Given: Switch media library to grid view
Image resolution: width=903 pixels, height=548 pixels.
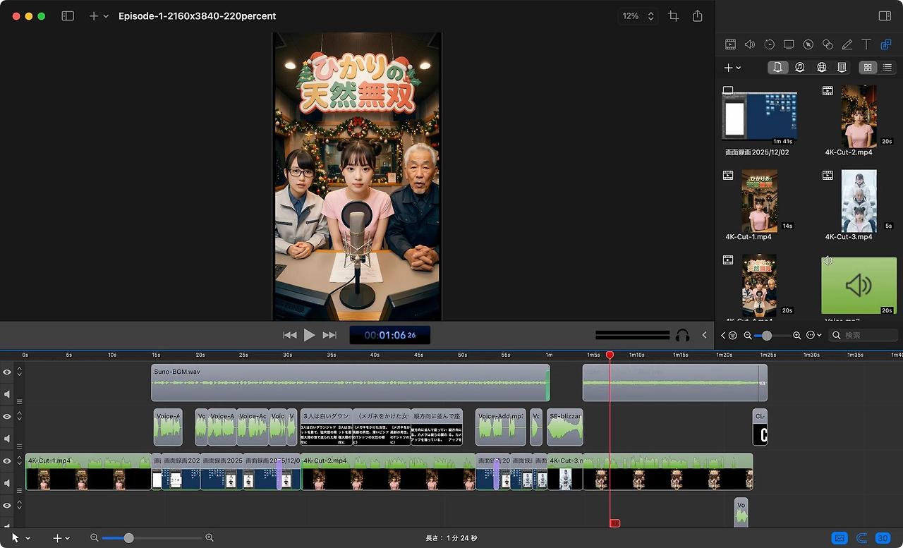Looking at the screenshot, I should click(868, 68).
